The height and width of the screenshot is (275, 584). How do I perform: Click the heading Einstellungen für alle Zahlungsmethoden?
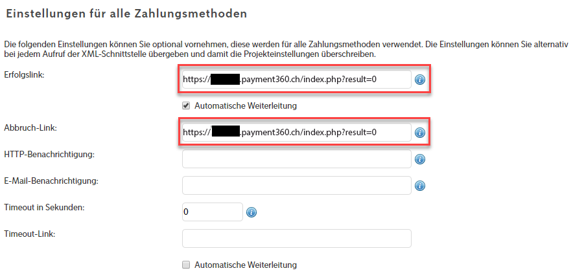point(126,12)
